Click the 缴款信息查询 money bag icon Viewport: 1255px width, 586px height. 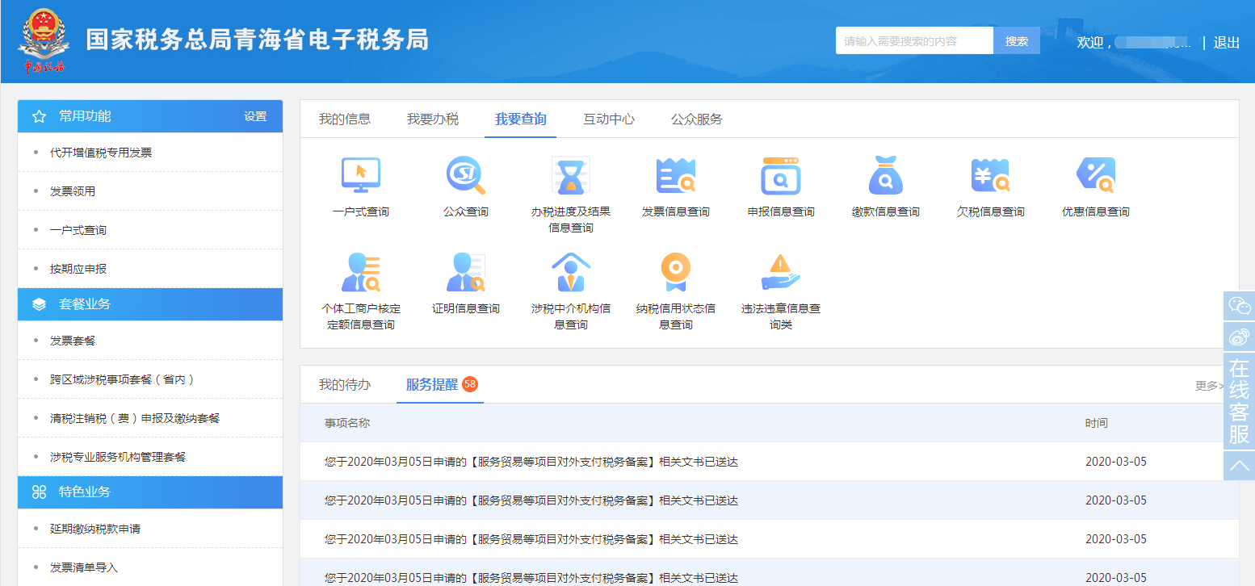[885, 175]
